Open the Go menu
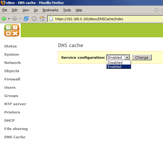The height and width of the screenshot is (141, 163). 36,10
